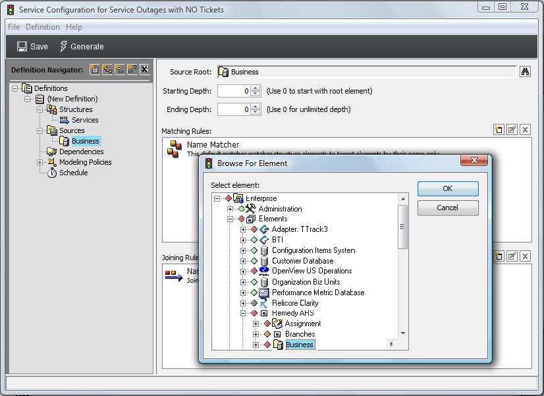Click OpenView US Operations icon
This screenshot has height=396, width=544.
(264, 271)
